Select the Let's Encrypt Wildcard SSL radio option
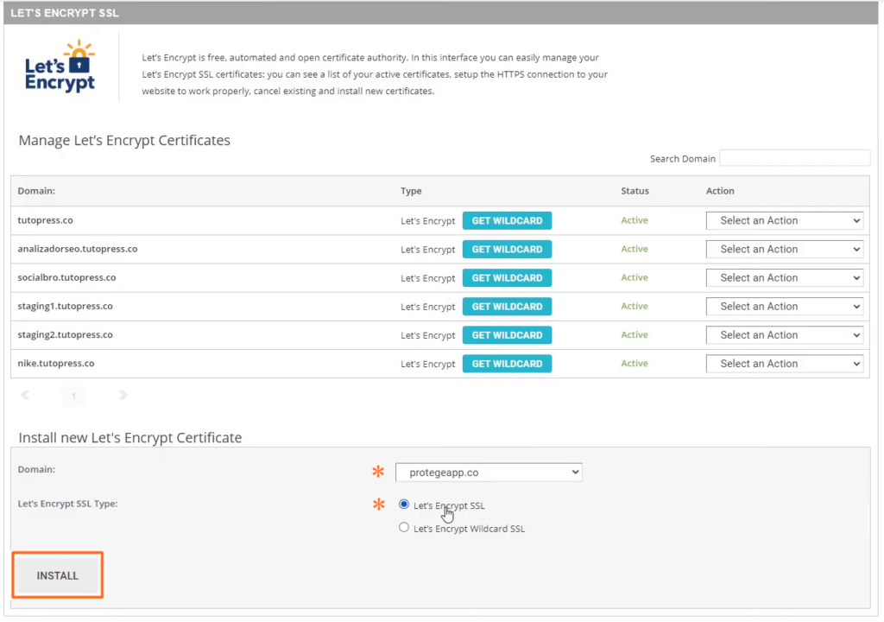 click(x=404, y=528)
